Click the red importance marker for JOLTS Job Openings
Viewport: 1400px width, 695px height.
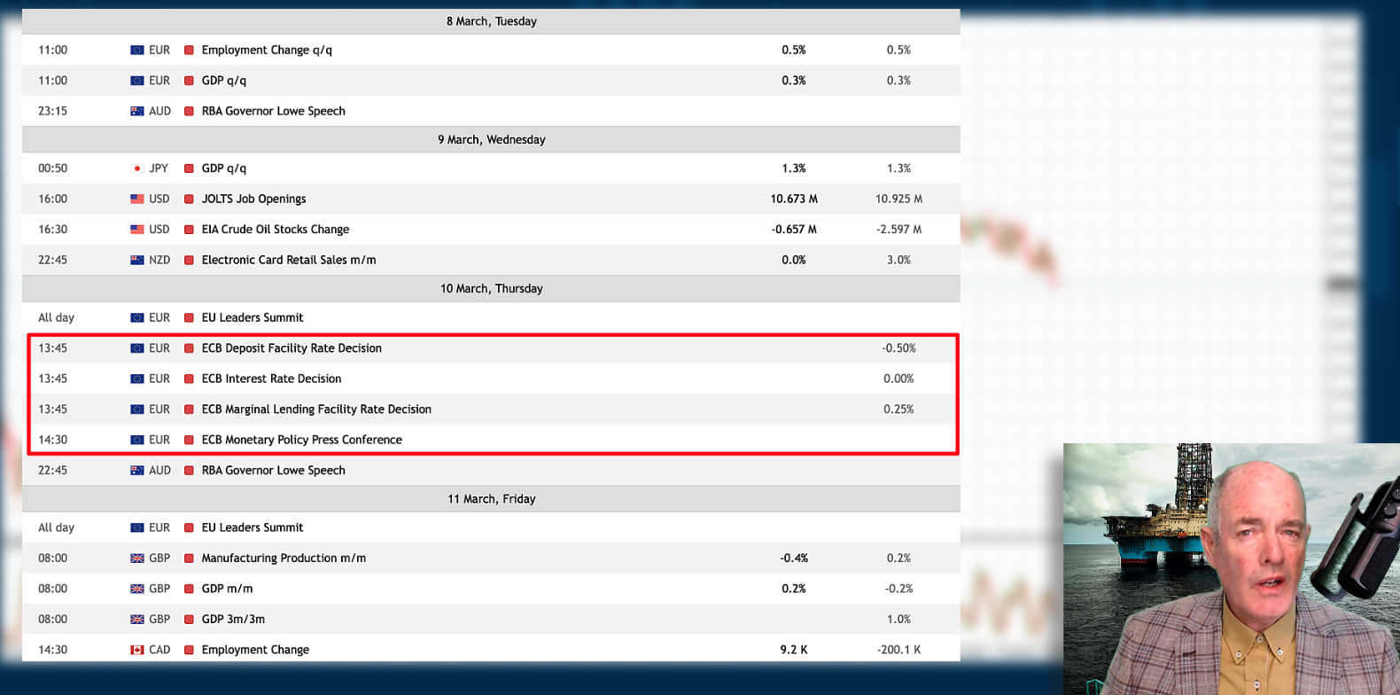pyautogui.click(x=189, y=199)
